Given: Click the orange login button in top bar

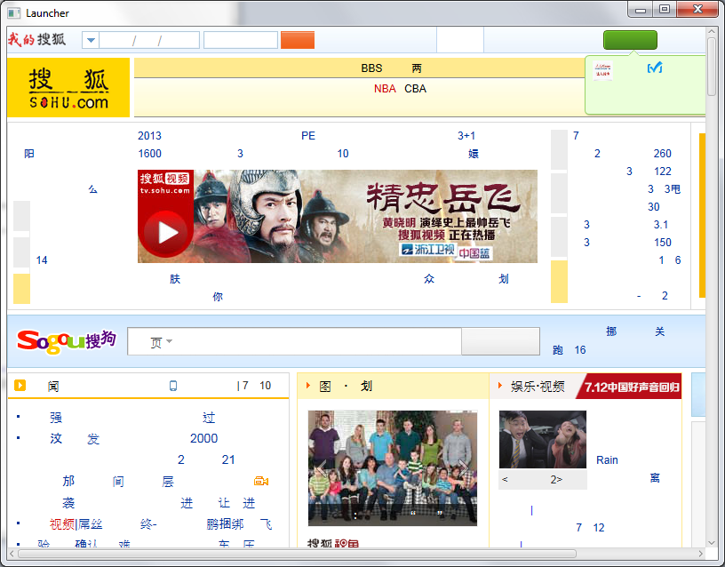Looking at the screenshot, I should tap(297, 40).
